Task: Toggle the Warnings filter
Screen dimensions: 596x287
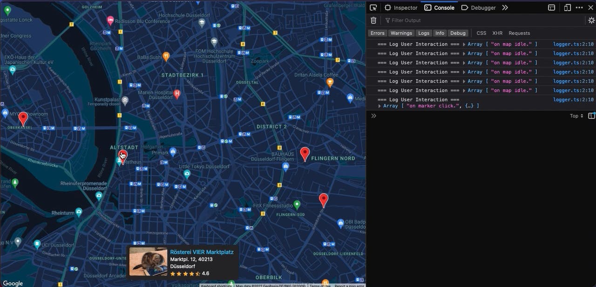Action: click(x=401, y=33)
